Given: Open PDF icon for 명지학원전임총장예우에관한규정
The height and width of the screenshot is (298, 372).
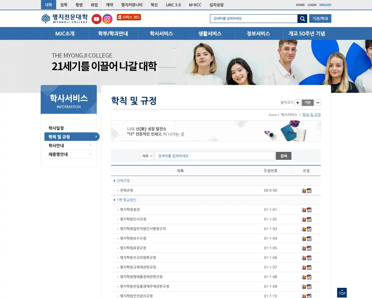Looking at the screenshot, I should (309, 287).
